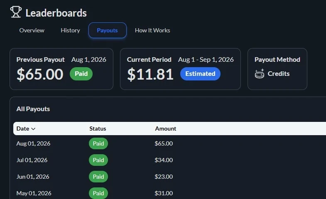Viewport: 326px width, 199px height.
Task: Click the Credits coin icon
Action: (x=260, y=74)
